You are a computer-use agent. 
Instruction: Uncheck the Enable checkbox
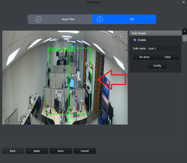click(135, 40)
